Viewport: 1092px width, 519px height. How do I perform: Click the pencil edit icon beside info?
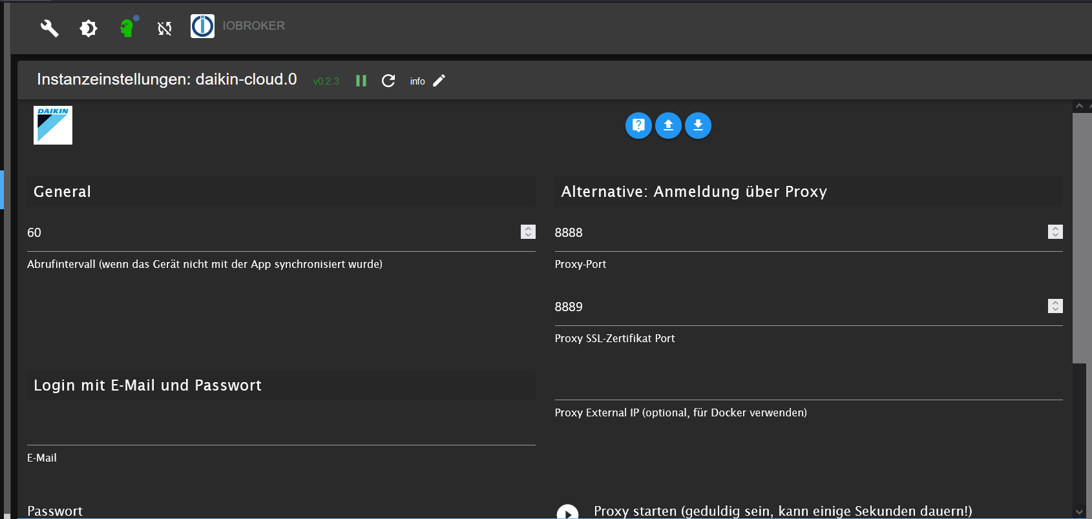tap(439, 81)
